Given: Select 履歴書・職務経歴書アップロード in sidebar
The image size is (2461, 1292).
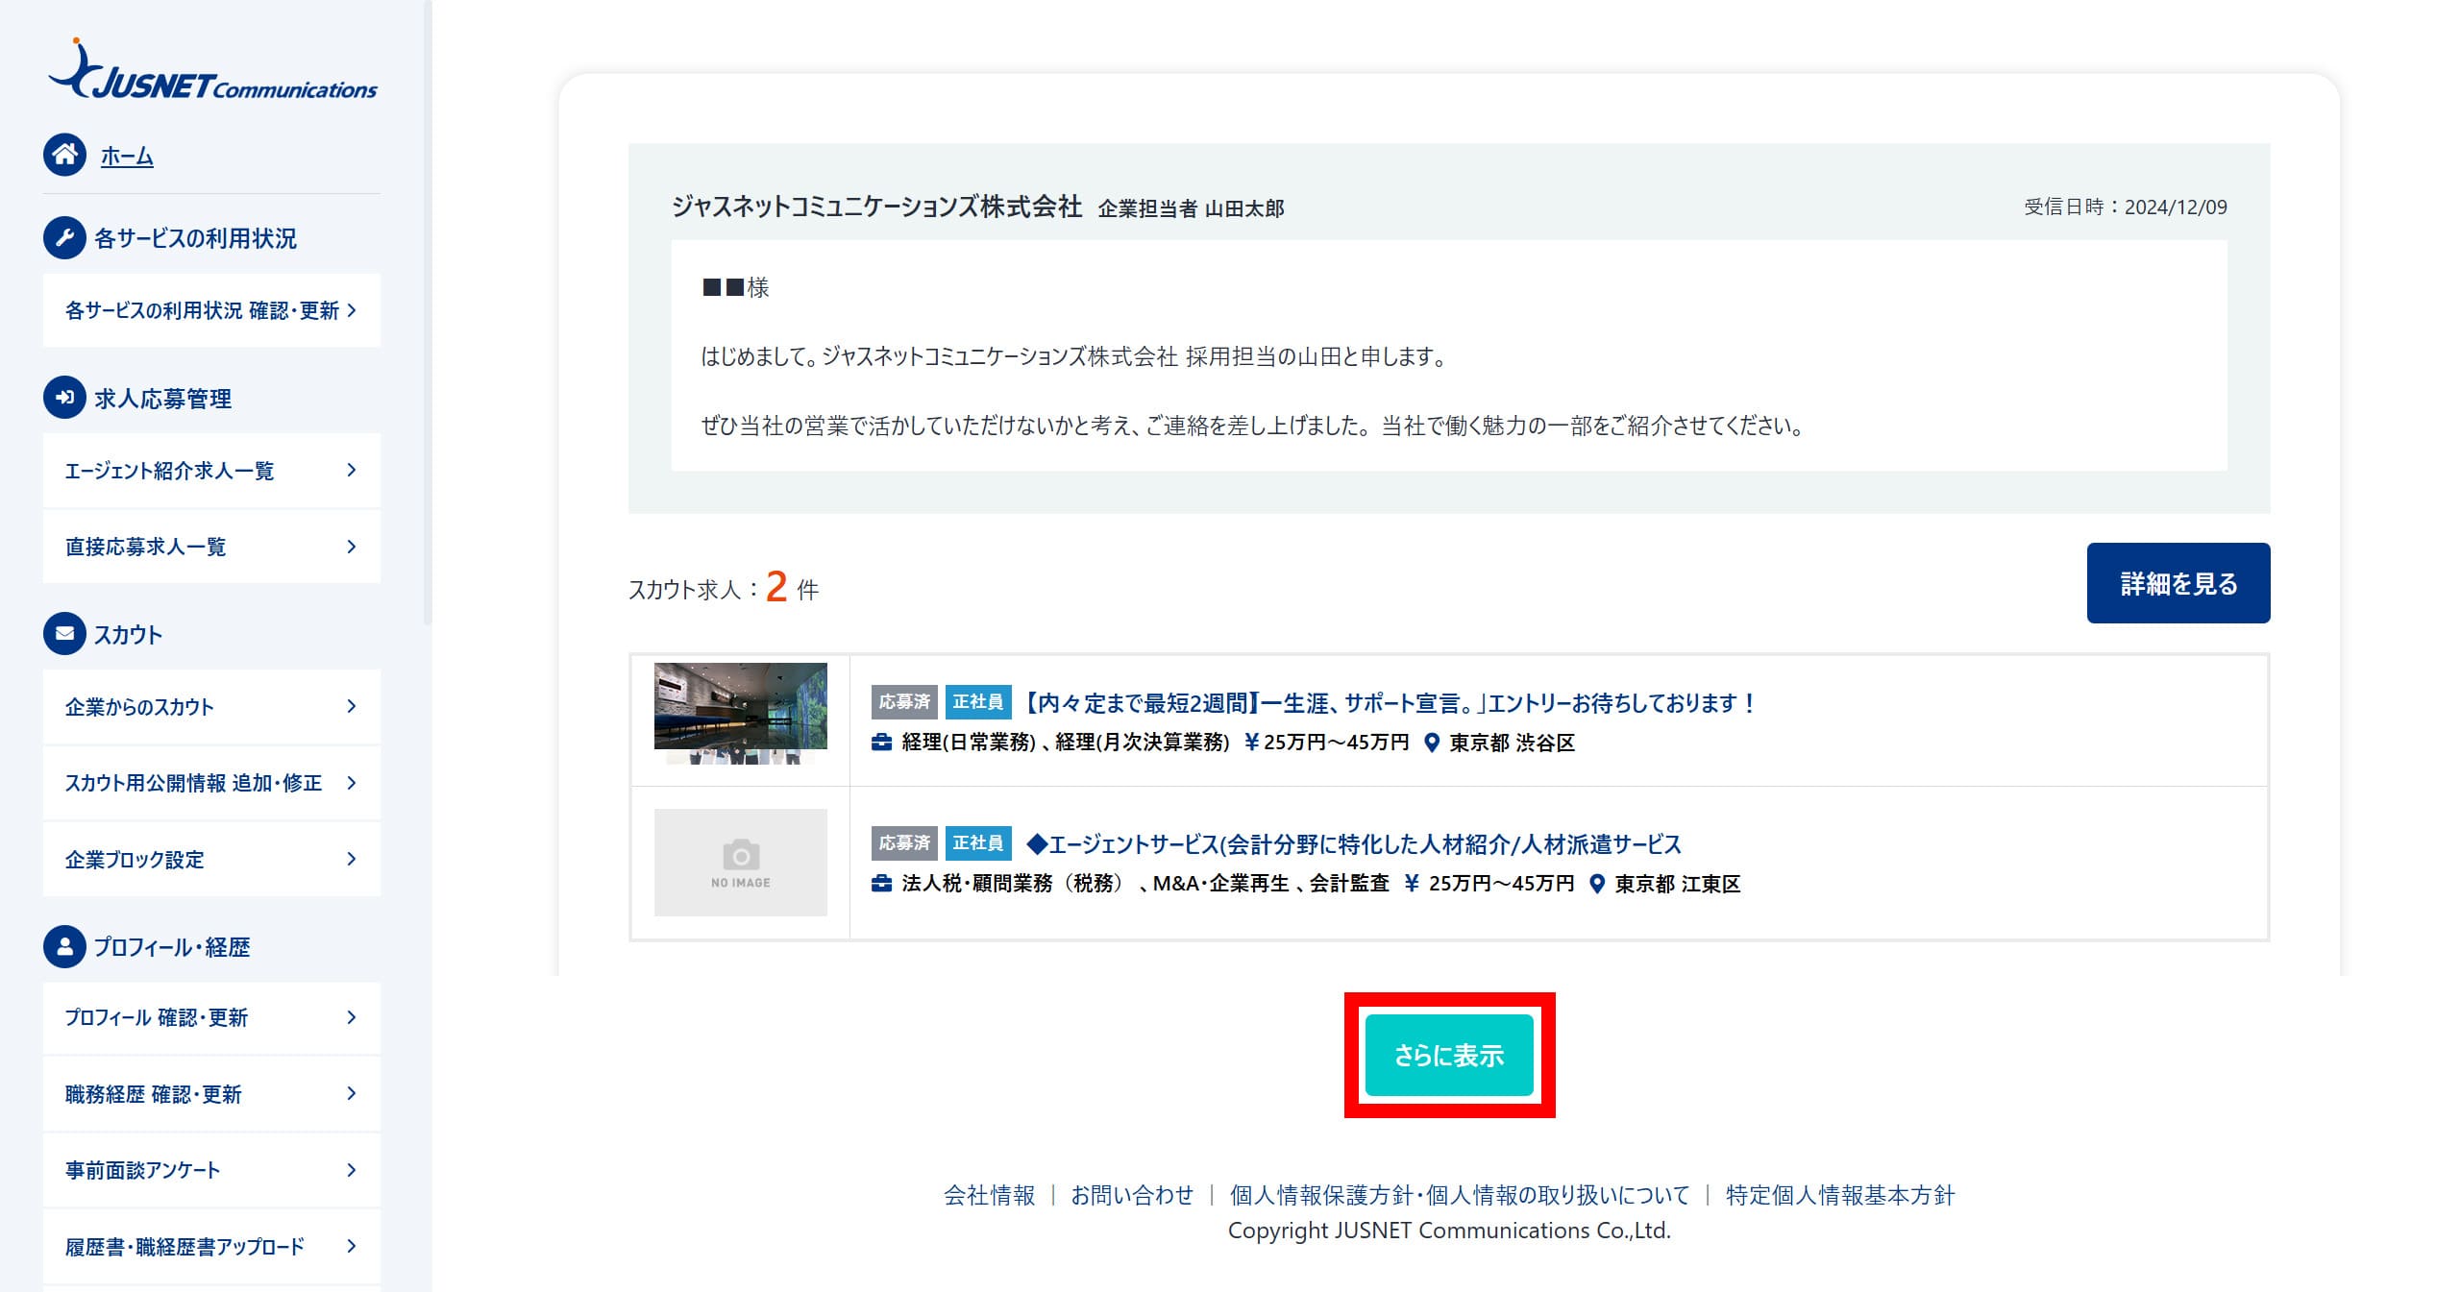Looking at the screenshot, I should click(x=211, y=1247).
